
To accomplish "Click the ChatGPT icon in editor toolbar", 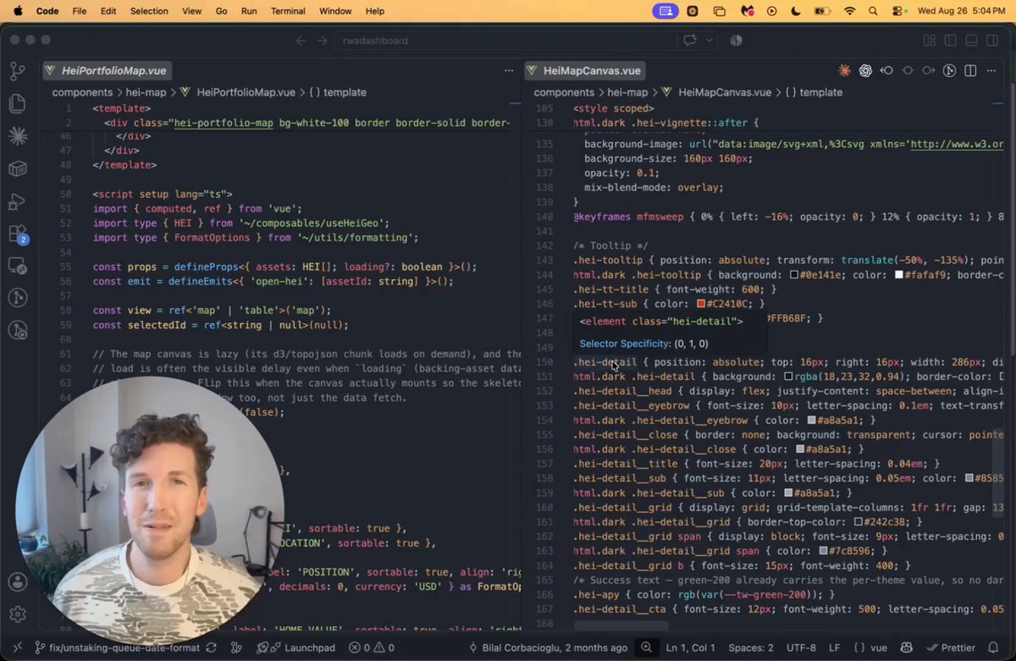I will pyautogui.click(x=865, y=71).
